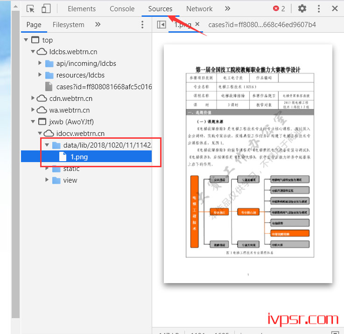Expand the view folder
Screen dimensions: 344x334
[x=47, y=180]
